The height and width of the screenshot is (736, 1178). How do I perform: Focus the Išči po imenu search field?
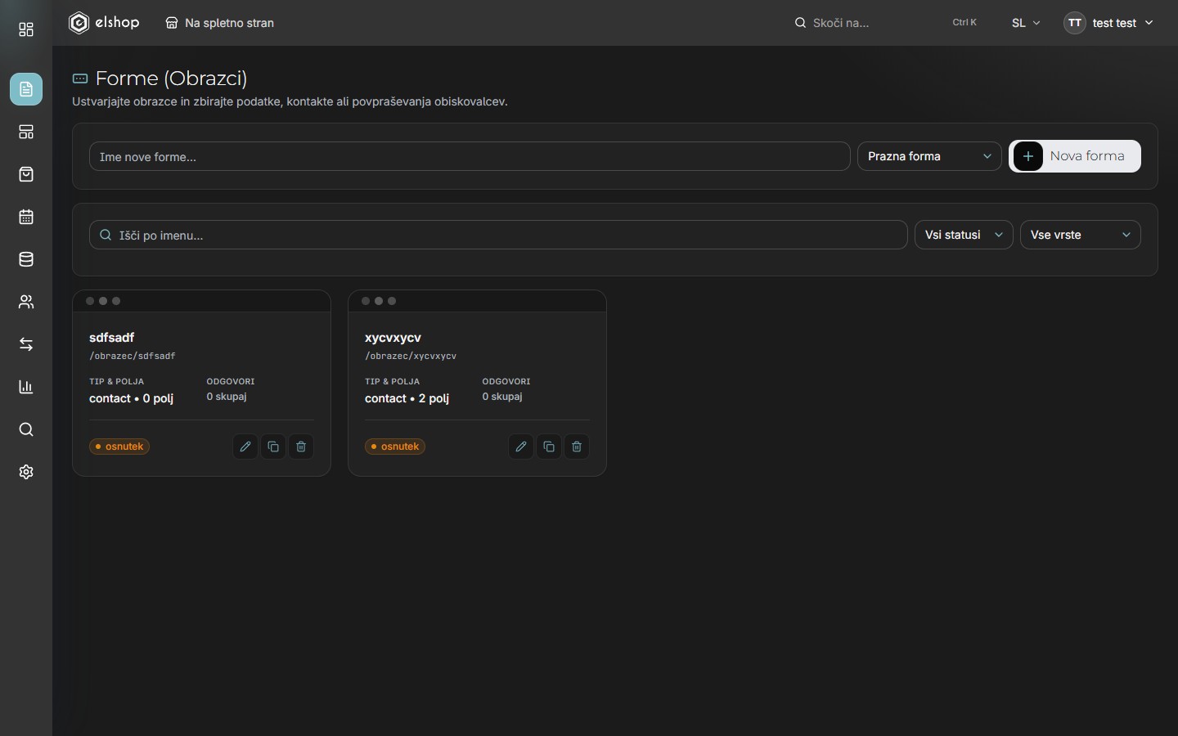coord(498,235)
